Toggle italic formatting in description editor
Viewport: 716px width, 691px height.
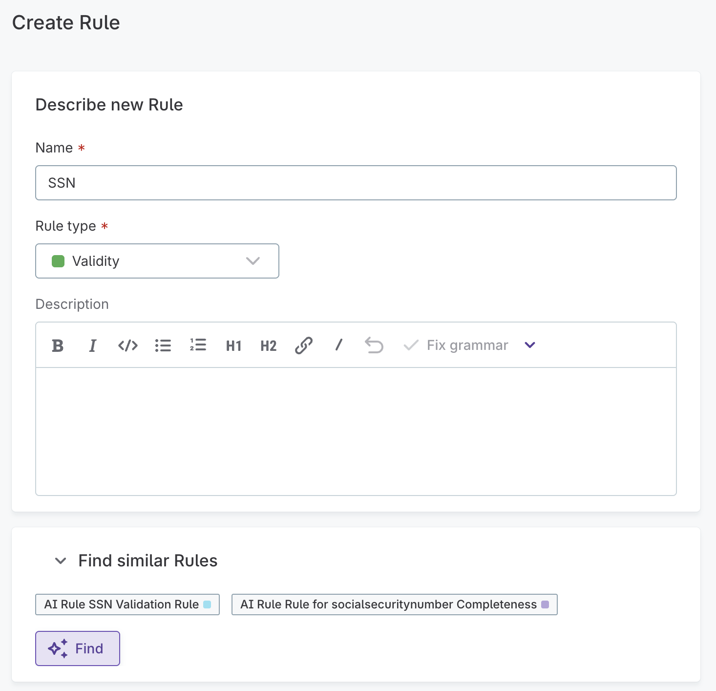92,345
